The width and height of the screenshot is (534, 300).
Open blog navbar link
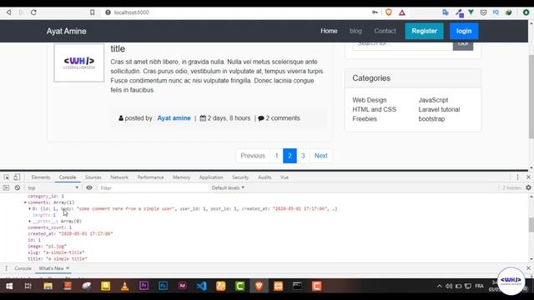pos(355,31)
